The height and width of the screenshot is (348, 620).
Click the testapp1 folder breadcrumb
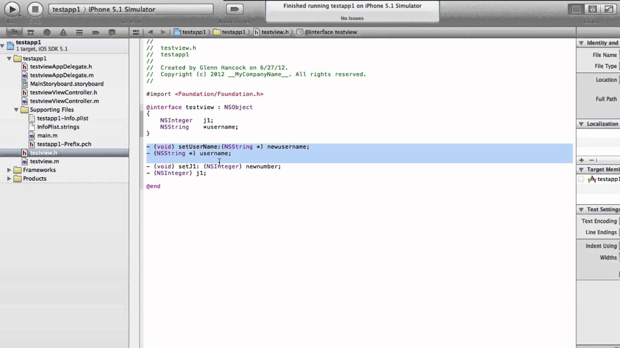[230, 32]
